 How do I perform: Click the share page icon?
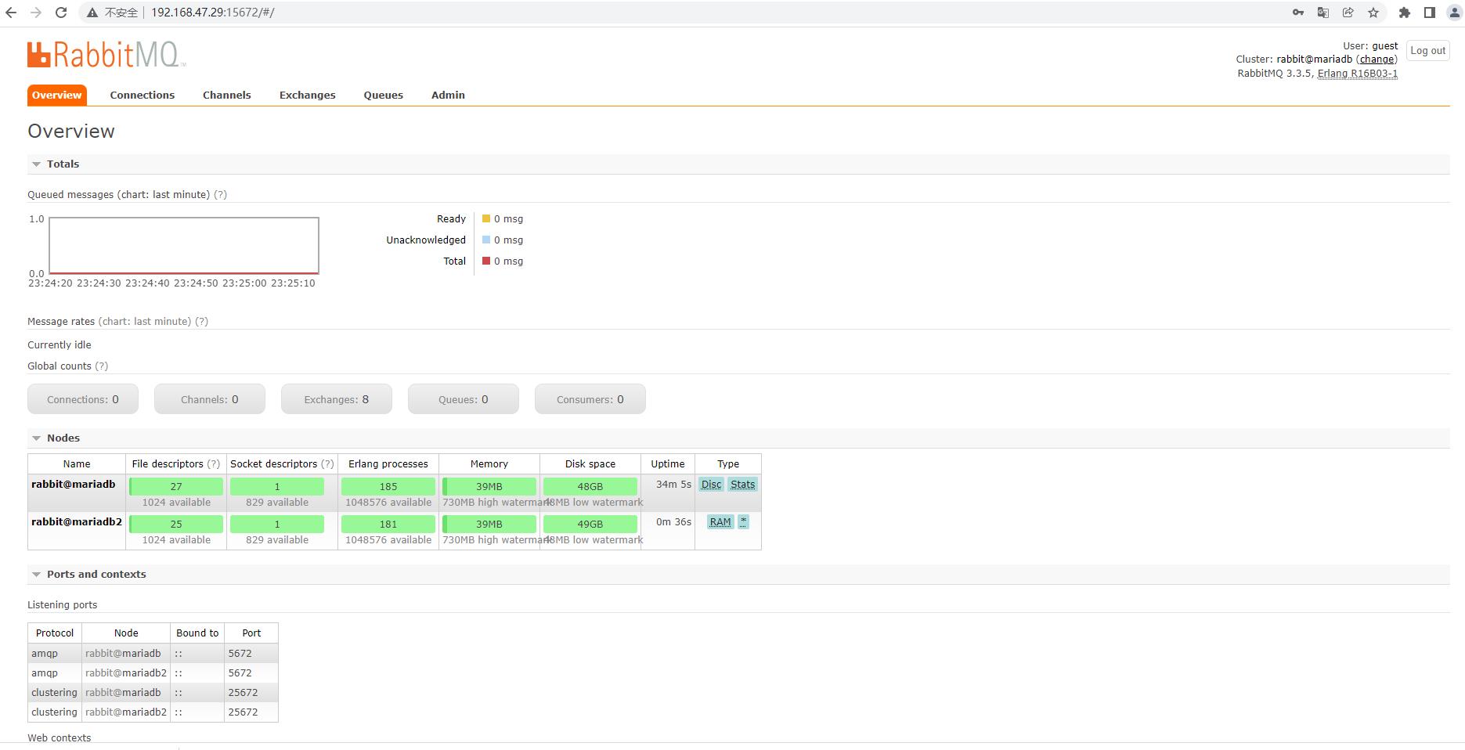(x=1348, y=13)
